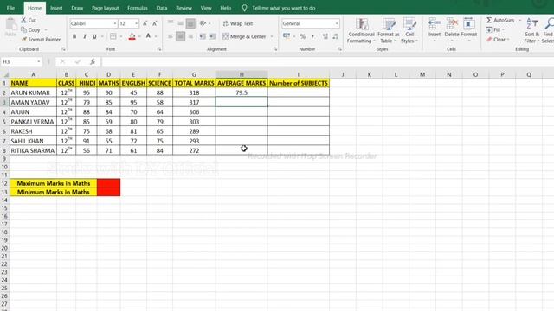Increase indent in Alignment group
The image size is (554, 311).
point(213,36)
